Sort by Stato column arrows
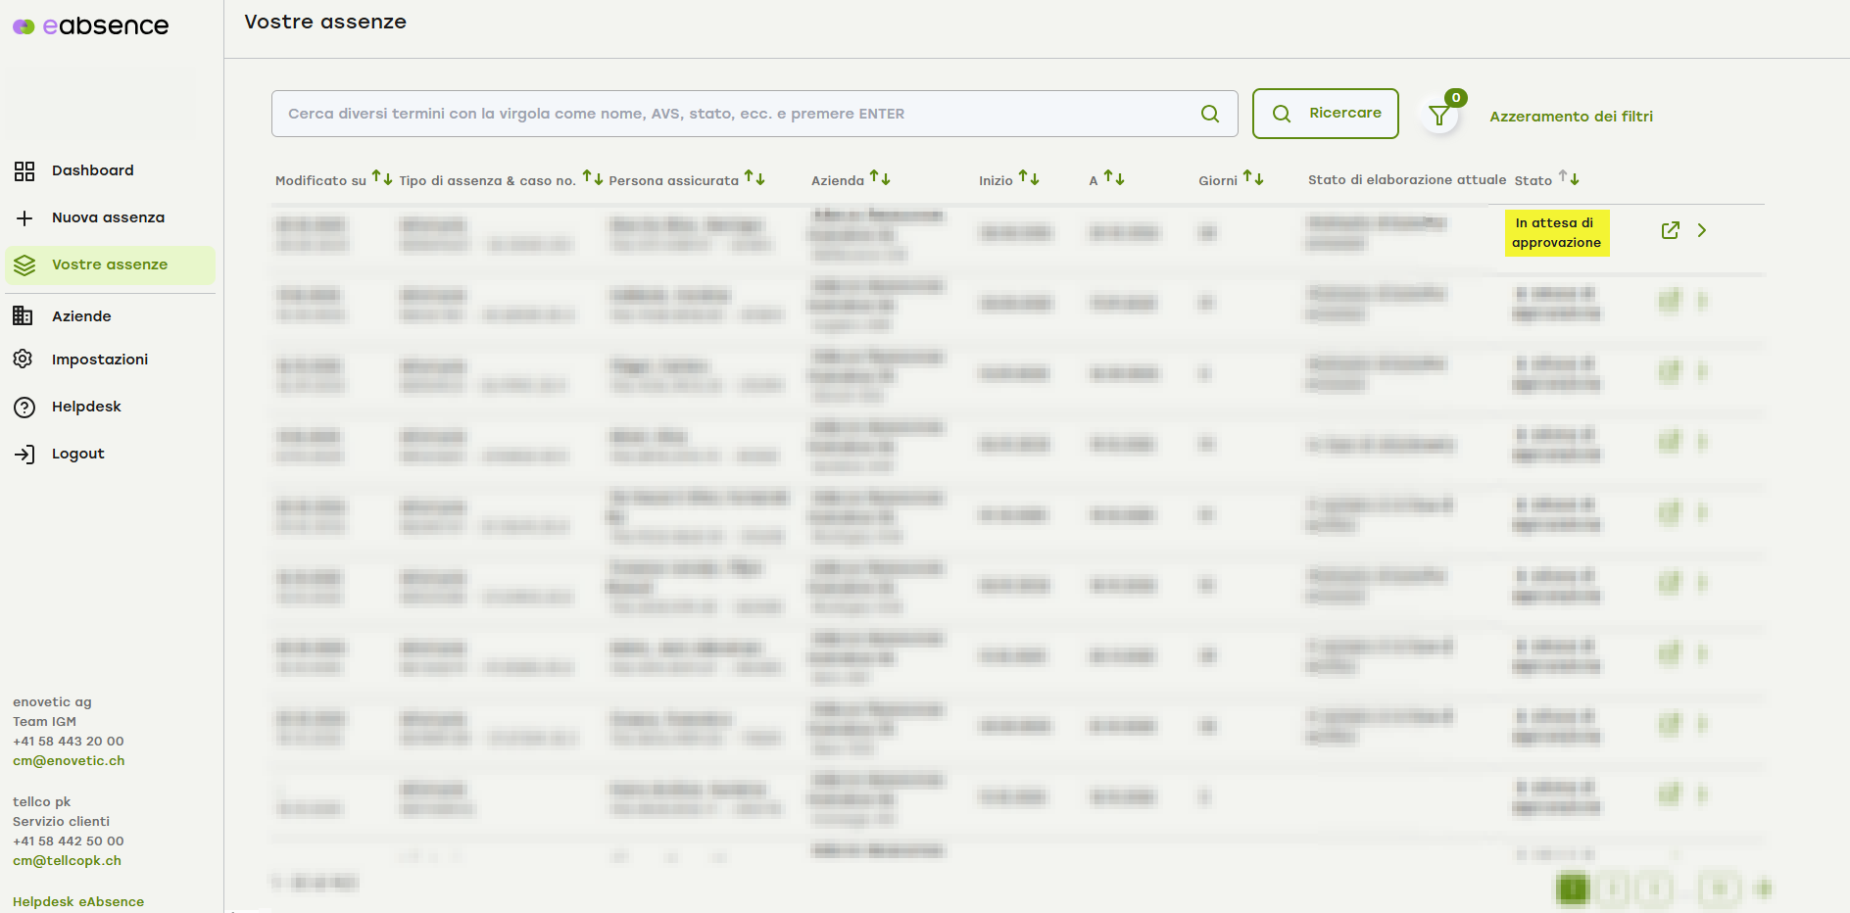 (1569, 178)
